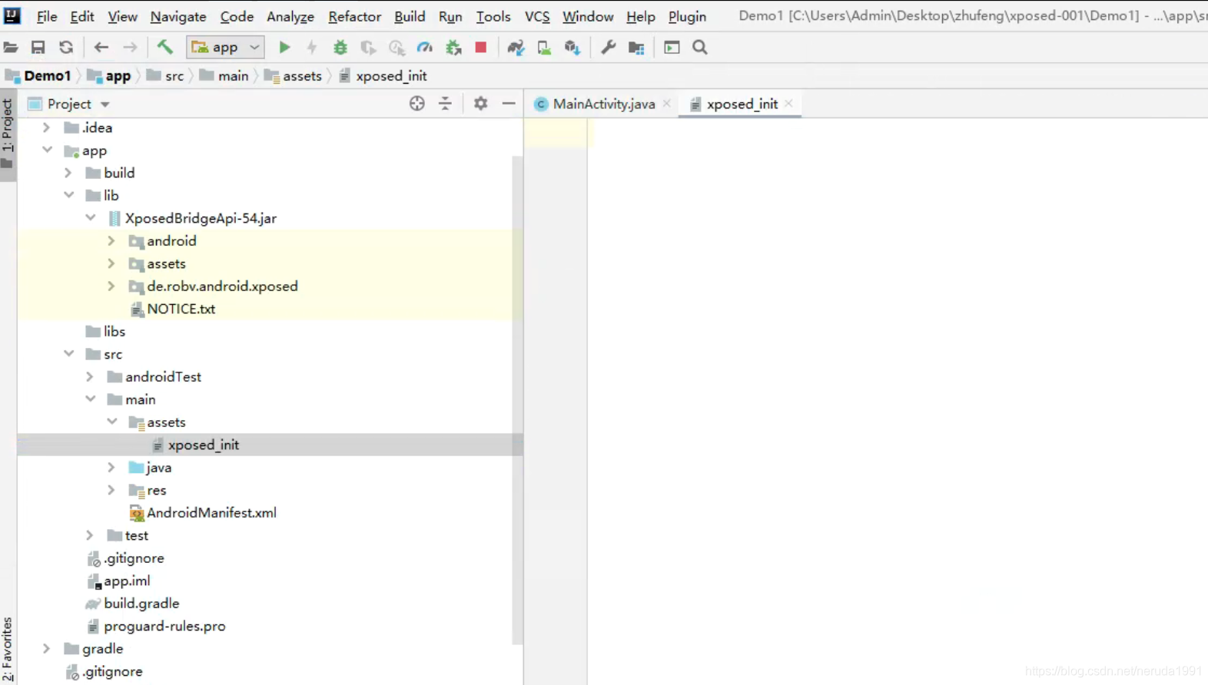Click the Apply Changes lightning icon
The width and height of the screenshot is (1208, 685).
312,48
